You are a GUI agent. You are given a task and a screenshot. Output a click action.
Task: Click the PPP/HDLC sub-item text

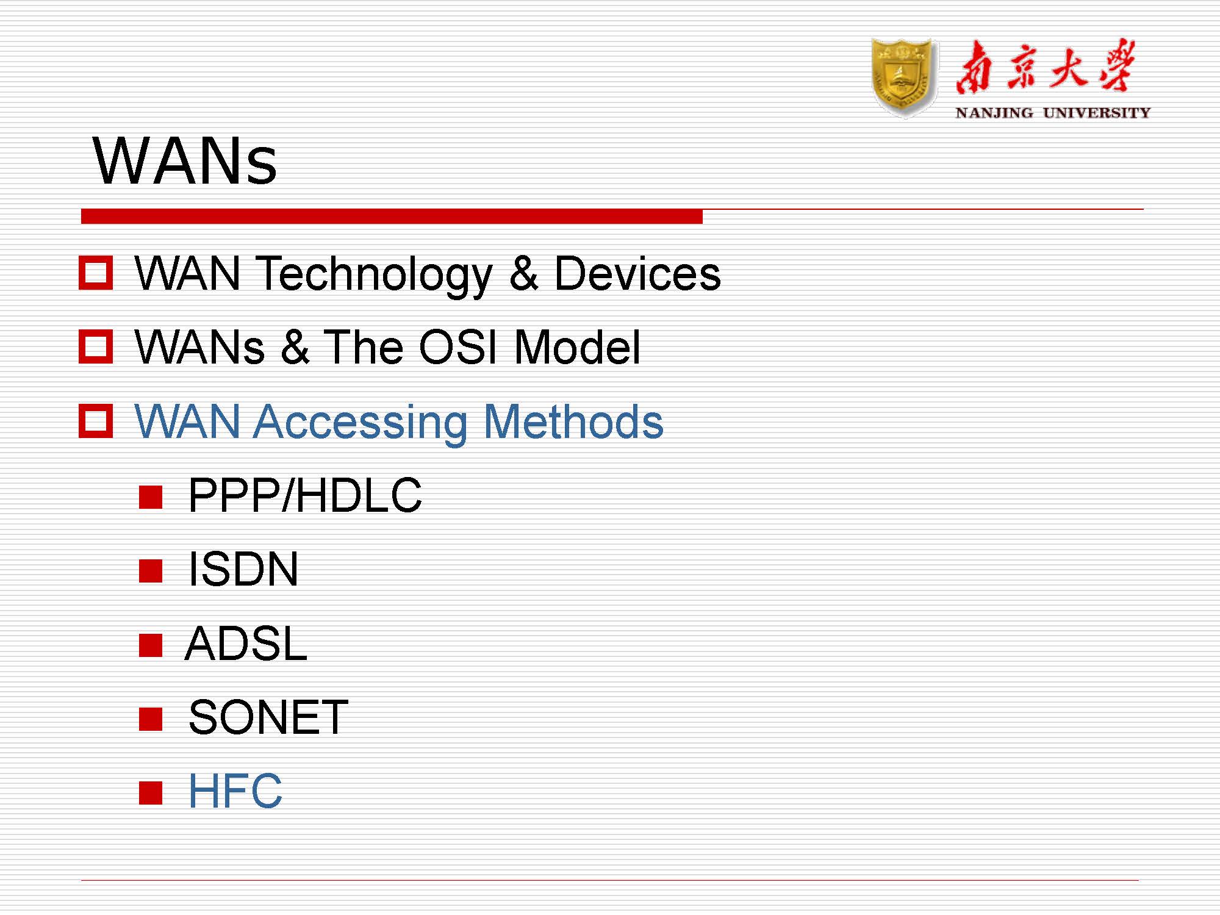(x=304, y=495)
